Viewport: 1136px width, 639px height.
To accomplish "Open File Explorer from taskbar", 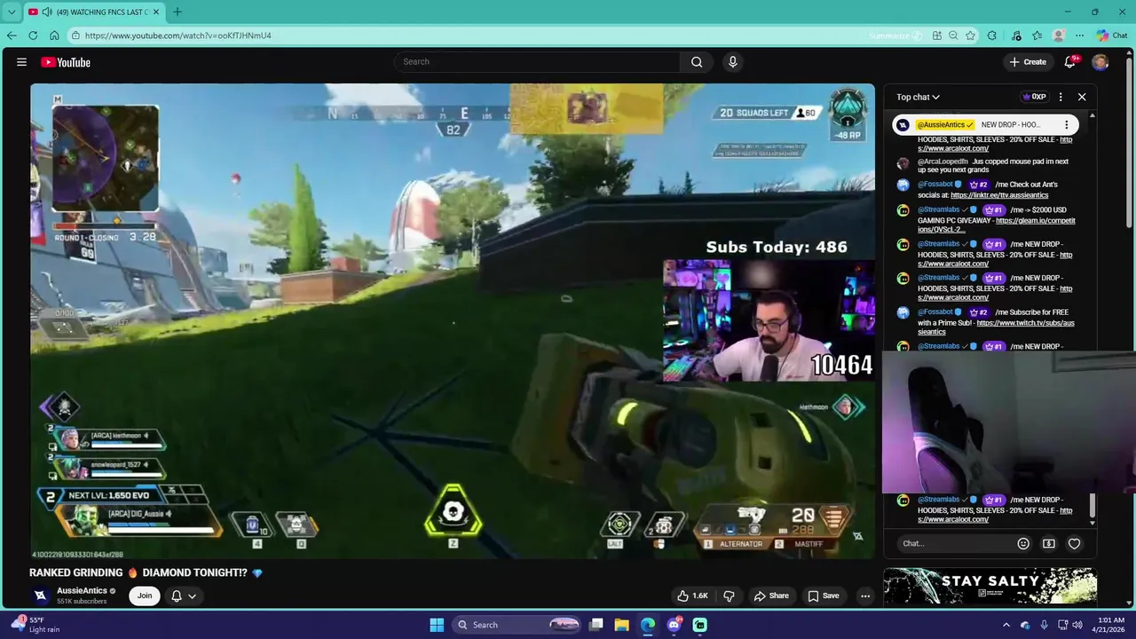I will click(x=622, y=625).
